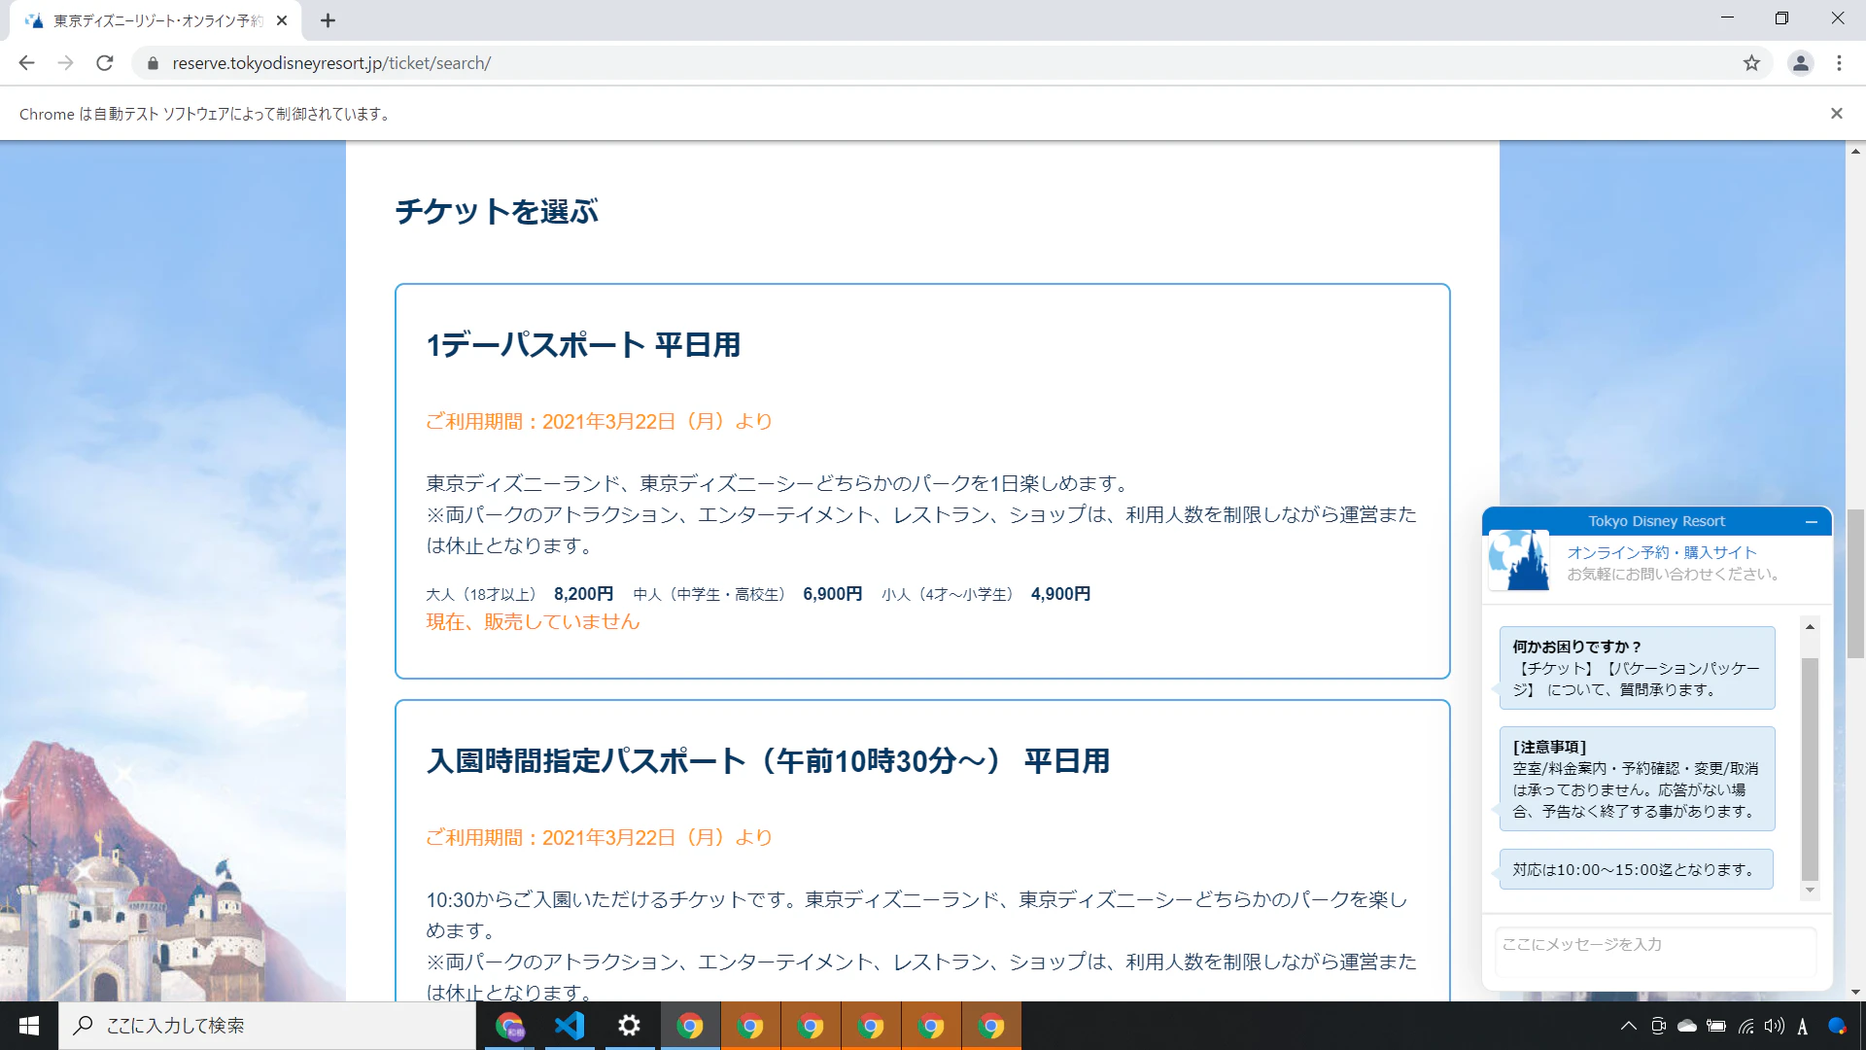Open a new browser tab
This screenshot has height=1050, width=1866.
328,20
